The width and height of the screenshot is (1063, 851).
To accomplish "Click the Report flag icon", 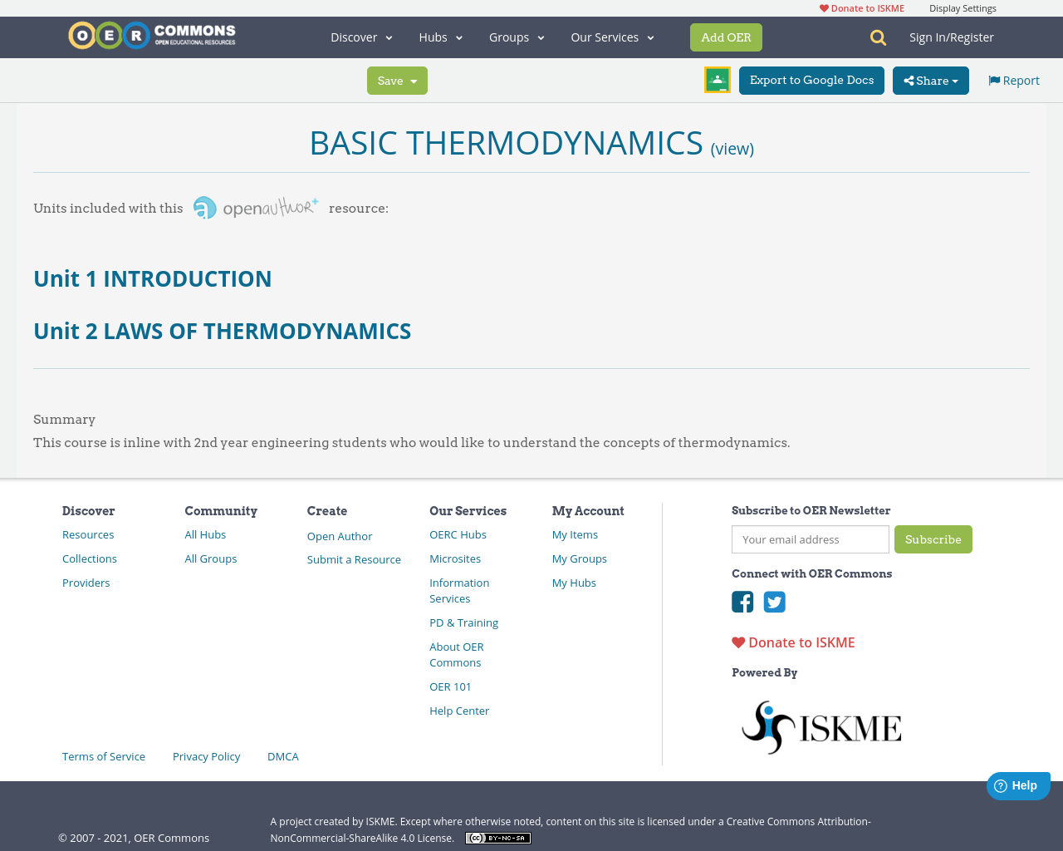I will [x=1013, y=79].
